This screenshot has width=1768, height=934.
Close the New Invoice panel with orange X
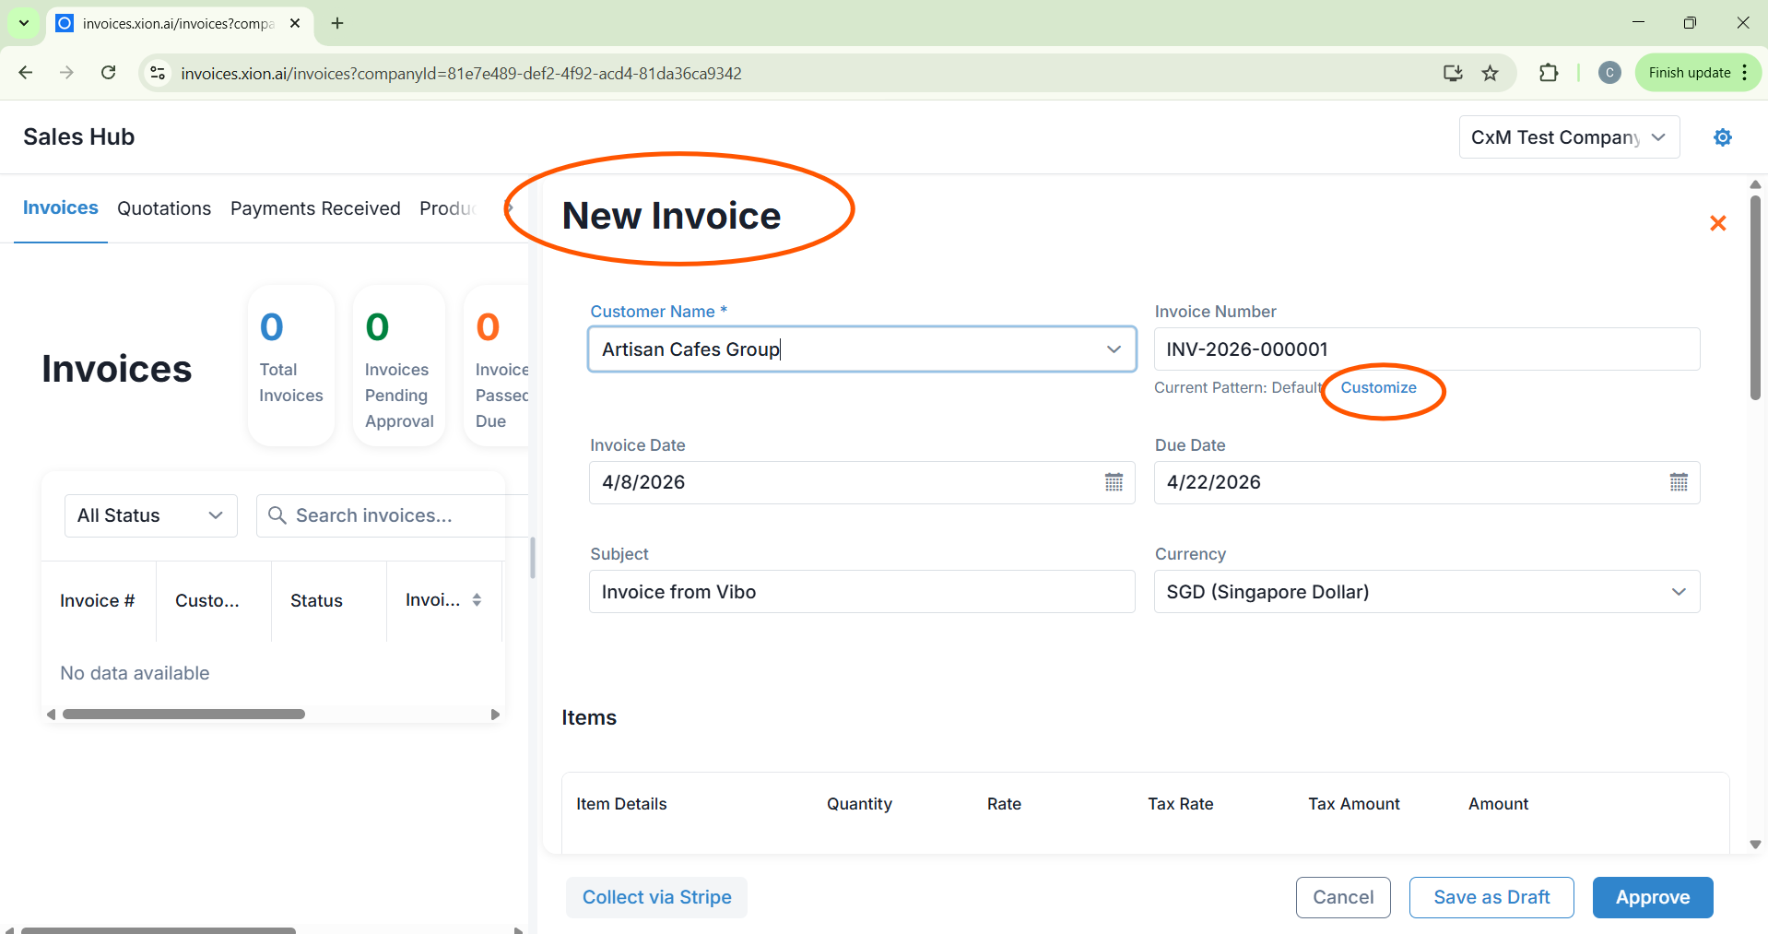[1717, 223]
